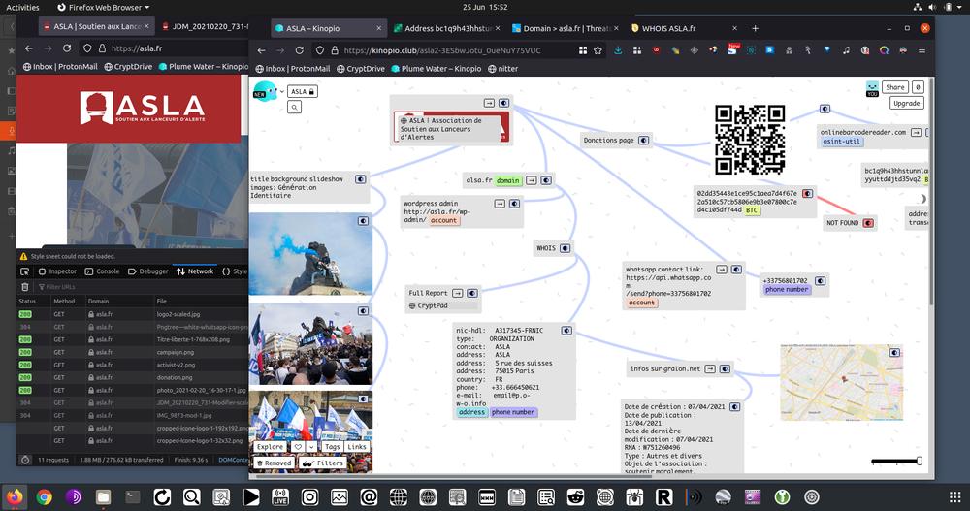Click the Links button in Kinopio footer

point(356,447)
